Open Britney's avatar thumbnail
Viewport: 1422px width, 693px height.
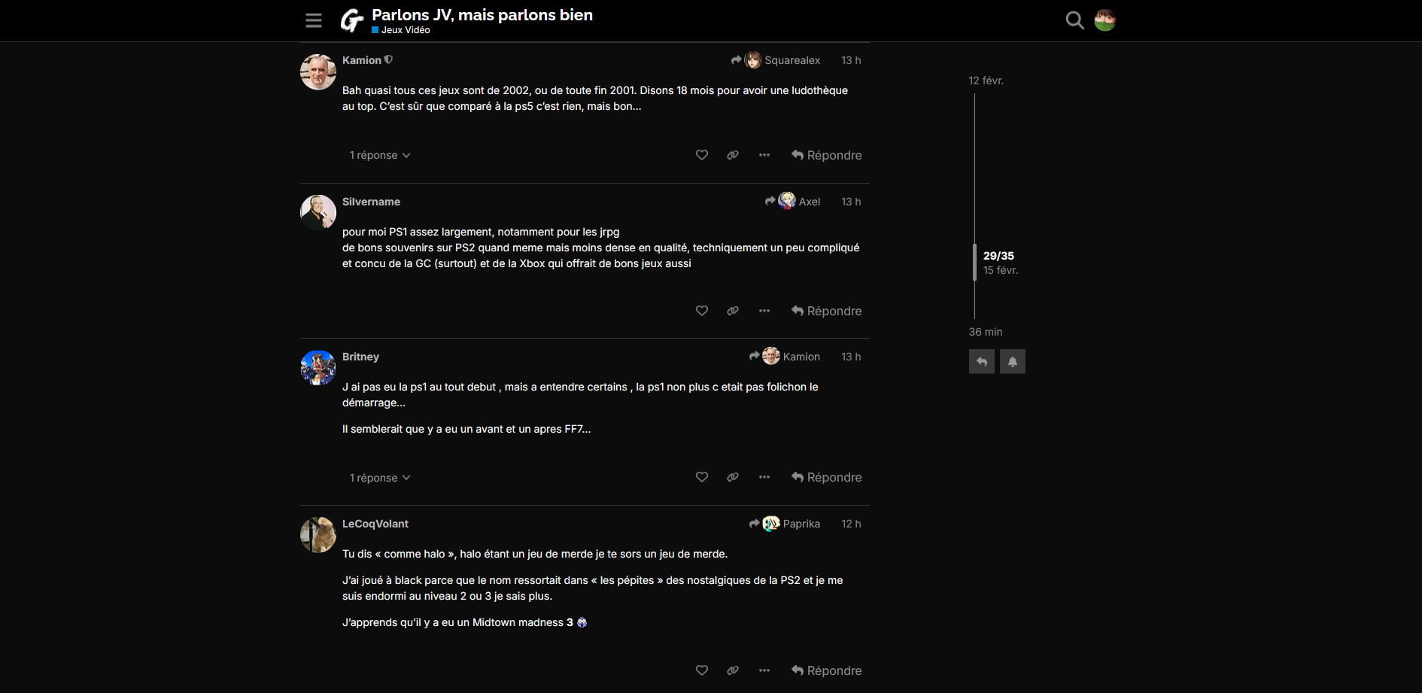pyautogui.click(x=318, y=368)
